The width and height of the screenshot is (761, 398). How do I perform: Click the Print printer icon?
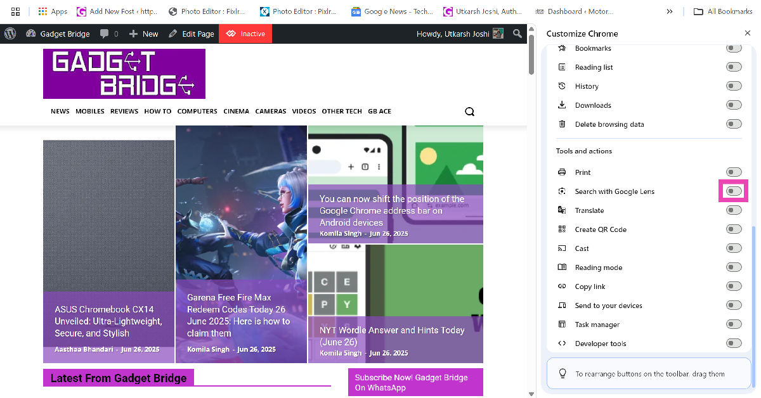pyautogui.click(x=562, y=172)
